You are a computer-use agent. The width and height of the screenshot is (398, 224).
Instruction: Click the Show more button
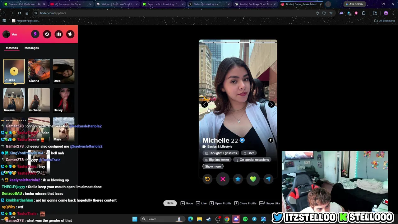click(213, 166)
